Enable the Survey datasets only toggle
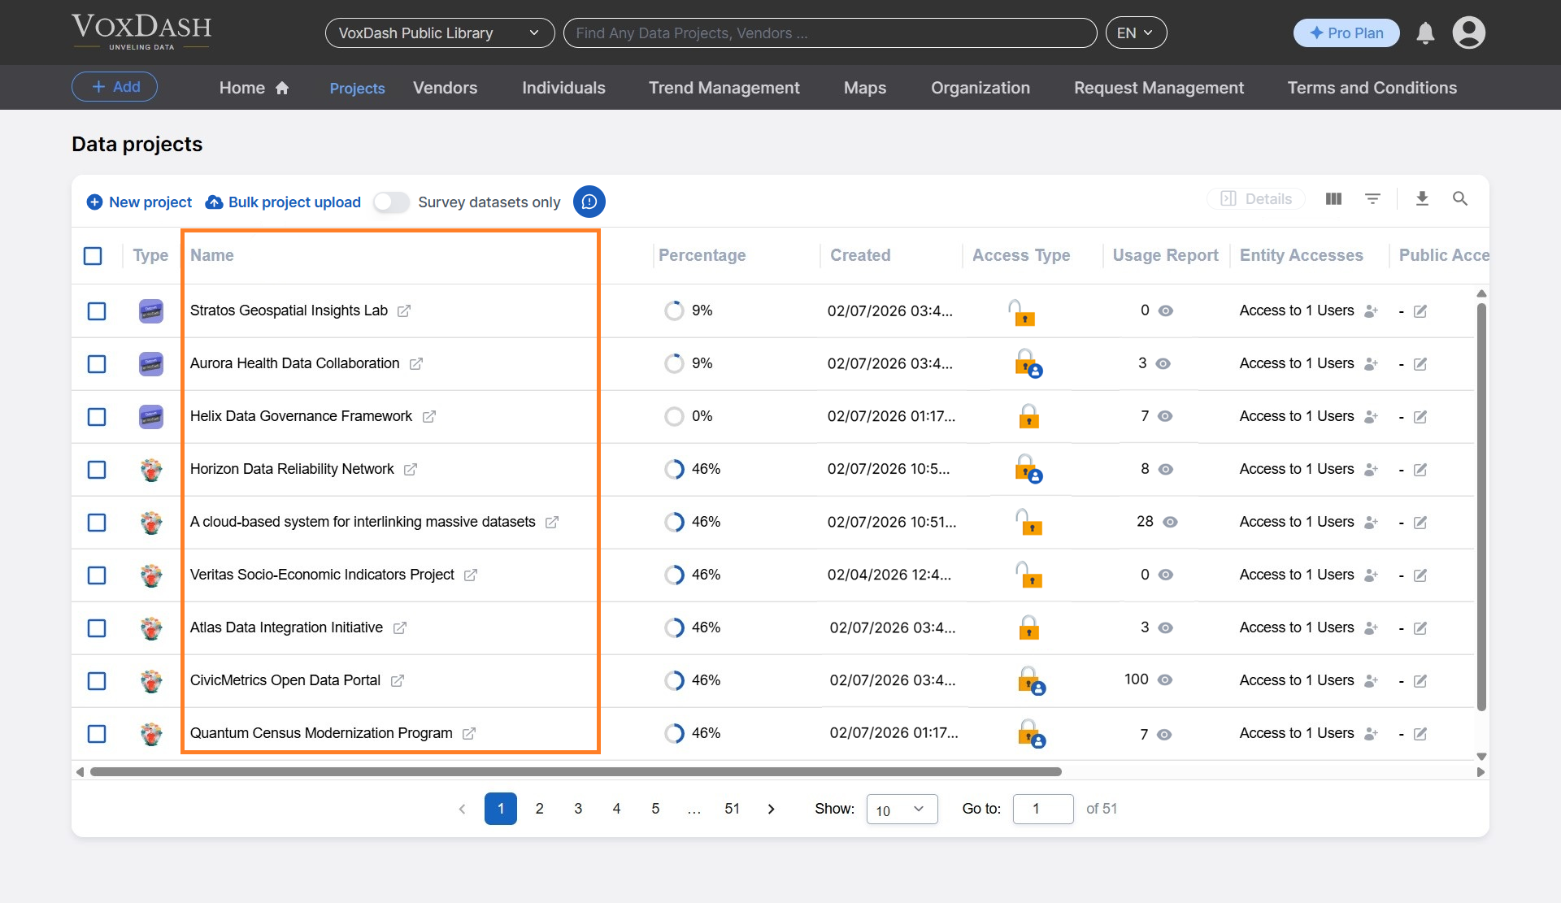This screenshot has width=1561, height=903. click(x=391, y=202)
